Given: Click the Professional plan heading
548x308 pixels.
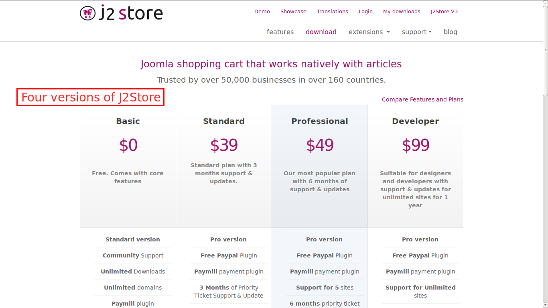Looking at the screenshot, I should click(x=320, y=121).
